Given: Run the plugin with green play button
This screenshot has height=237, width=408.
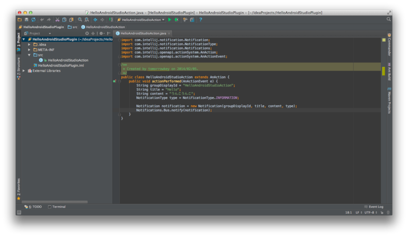Looking at the screenshot, I should click(x=170, y=20).
